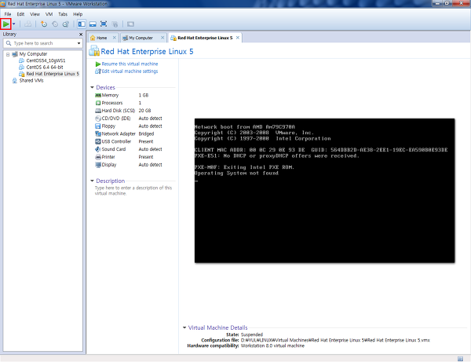The width and height of the screenshot is (471, 362).
Task: Open the Tabs menu
Action: click(x=63, y=14)
